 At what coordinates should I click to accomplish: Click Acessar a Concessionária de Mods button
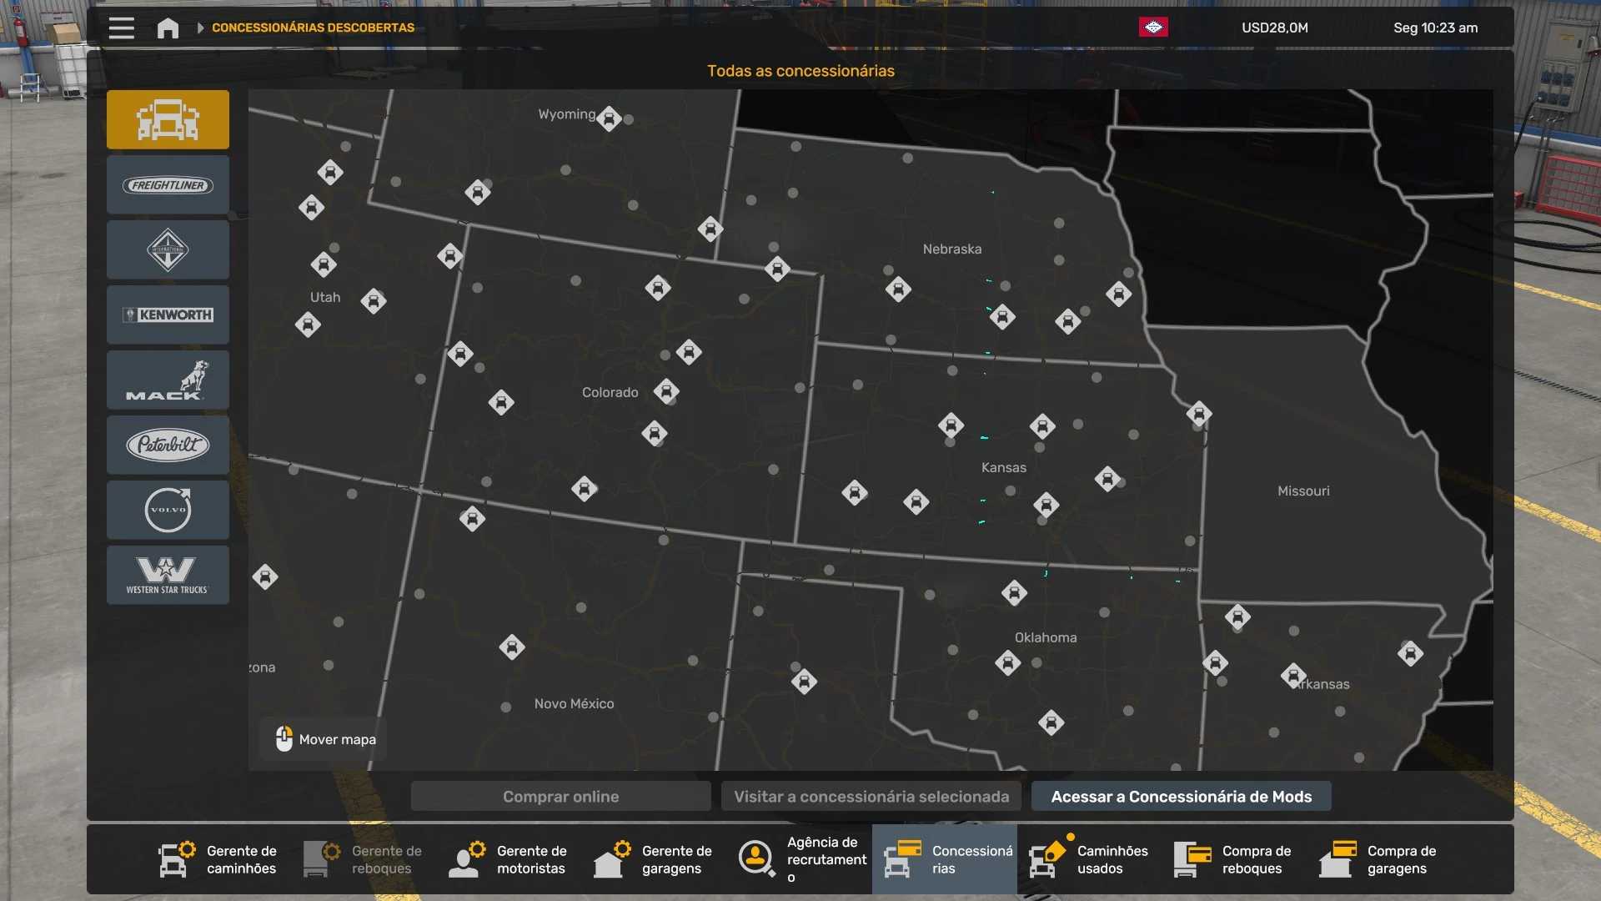pos(1181,796)
